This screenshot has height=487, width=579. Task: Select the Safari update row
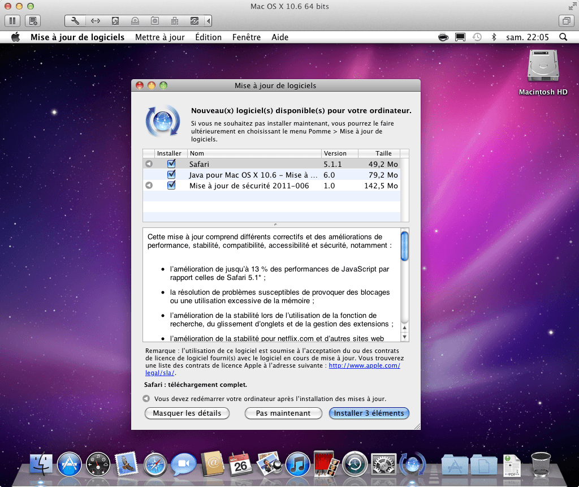(272, 163)
